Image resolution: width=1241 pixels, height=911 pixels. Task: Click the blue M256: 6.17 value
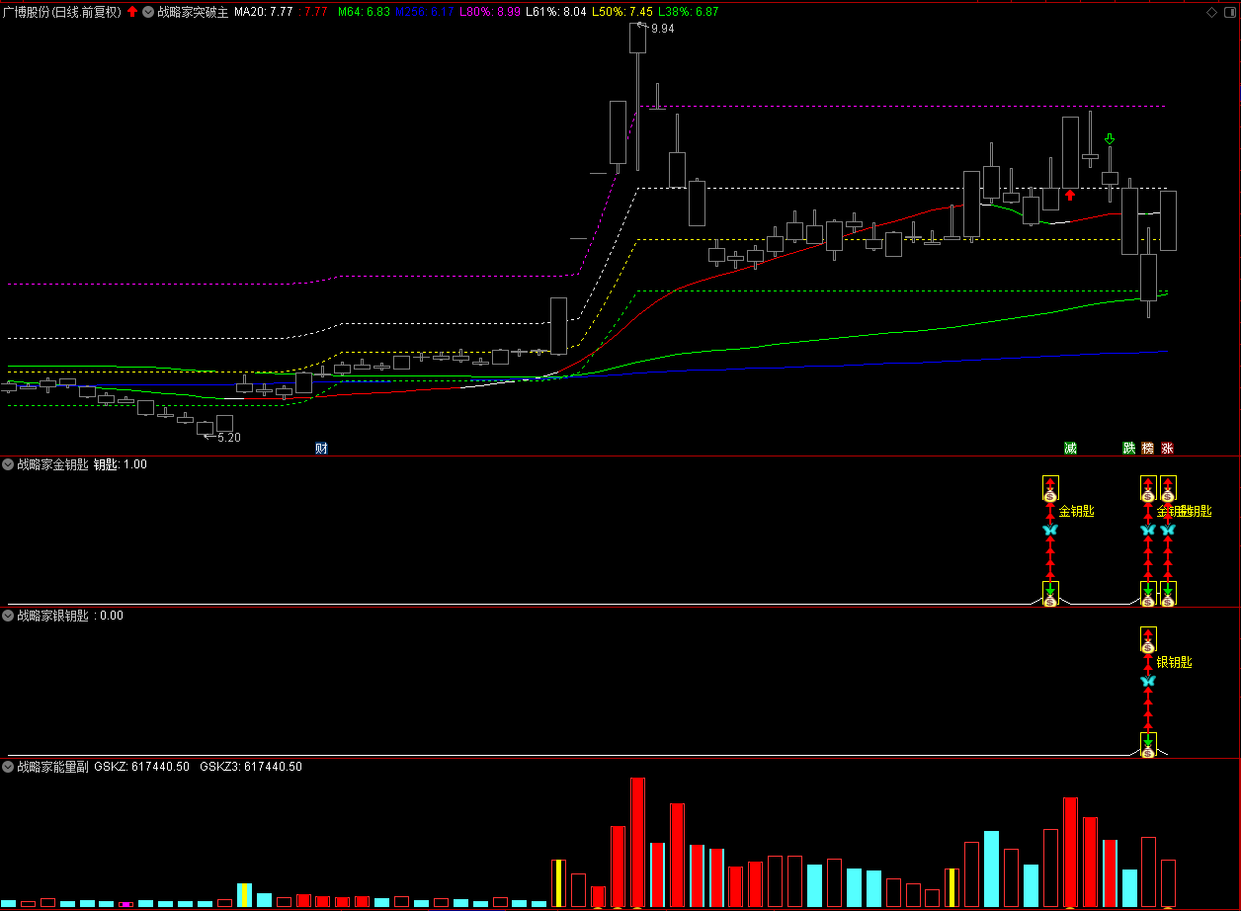pyautogui.click(x=425, y=12)
